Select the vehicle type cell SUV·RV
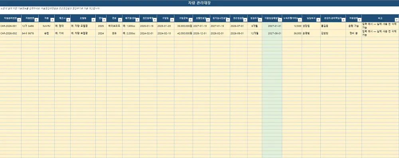 (x=47, y=26)
